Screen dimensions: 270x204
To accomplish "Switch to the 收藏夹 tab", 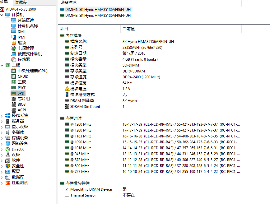I will click(21, 2).
